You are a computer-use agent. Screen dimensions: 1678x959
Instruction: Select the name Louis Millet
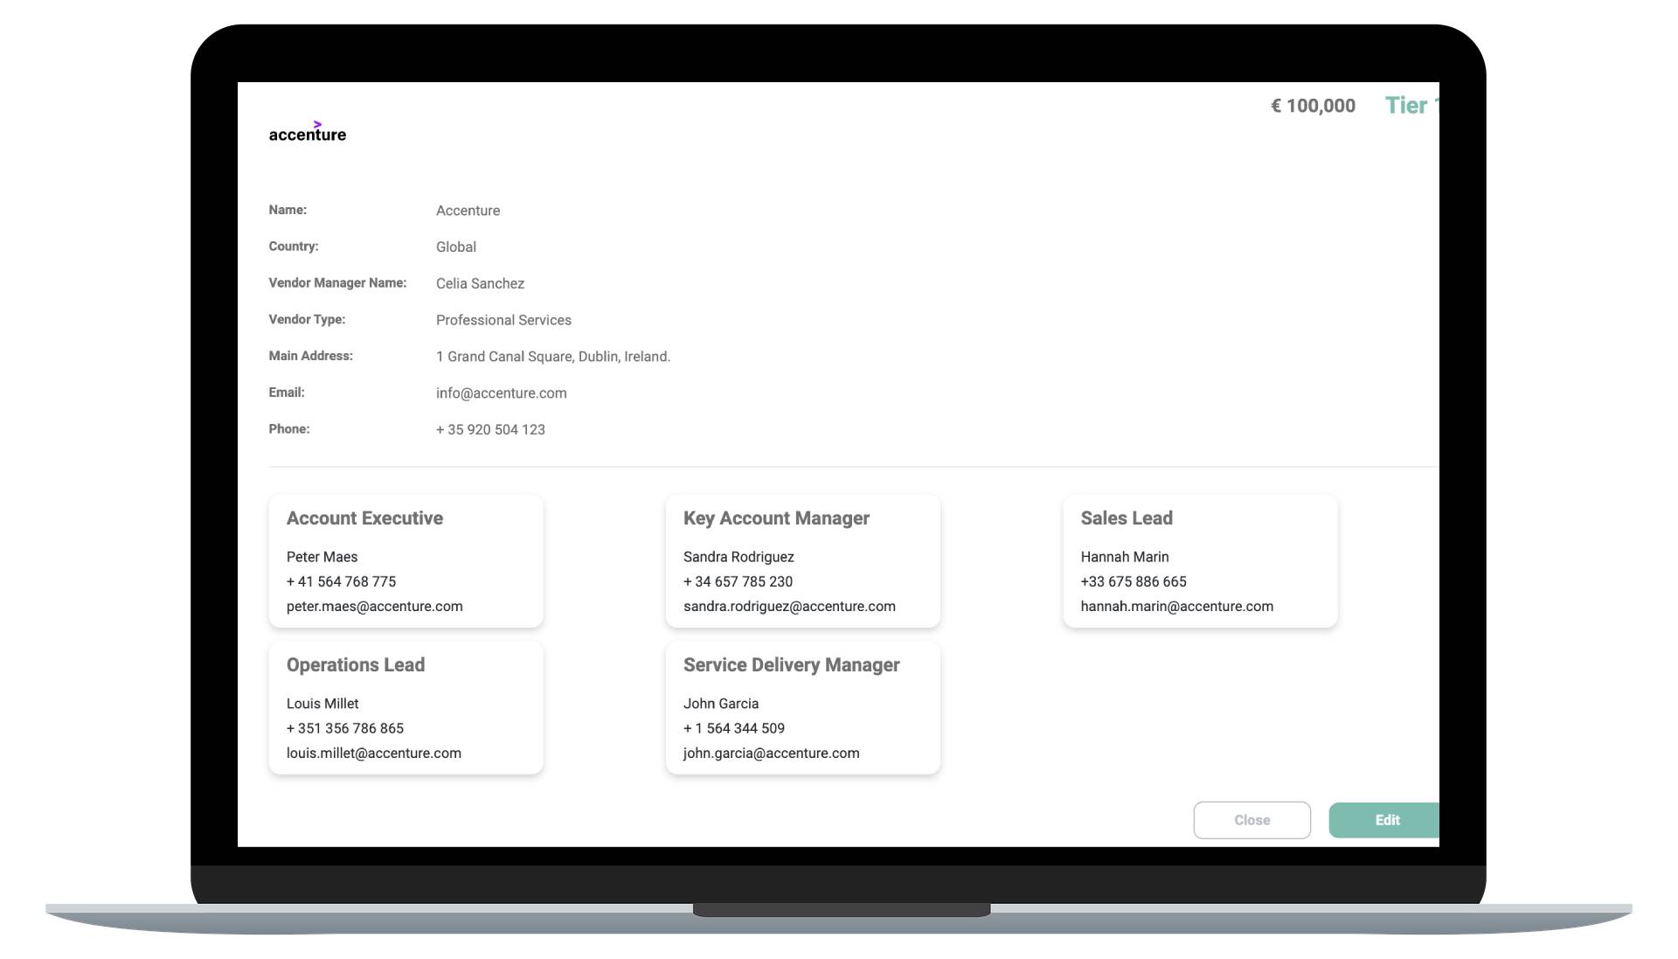[x=322, y=704]
